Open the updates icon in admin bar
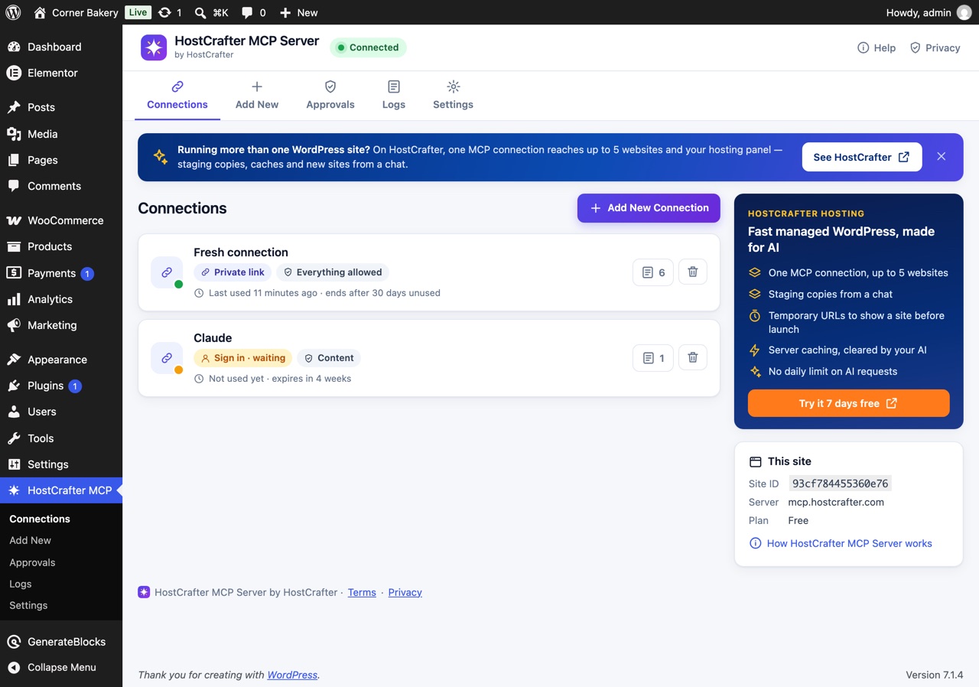 pyautogui.click(x=169, y=12)
